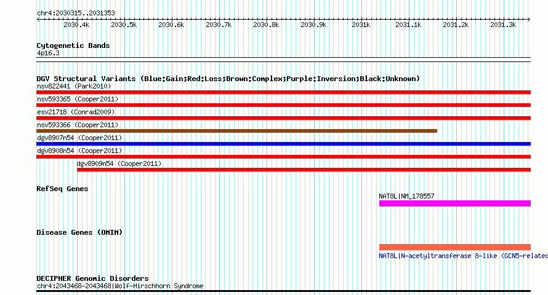
Task: Select the dgv8908n54 (Cooper2011) label
Action: point(79,151)
